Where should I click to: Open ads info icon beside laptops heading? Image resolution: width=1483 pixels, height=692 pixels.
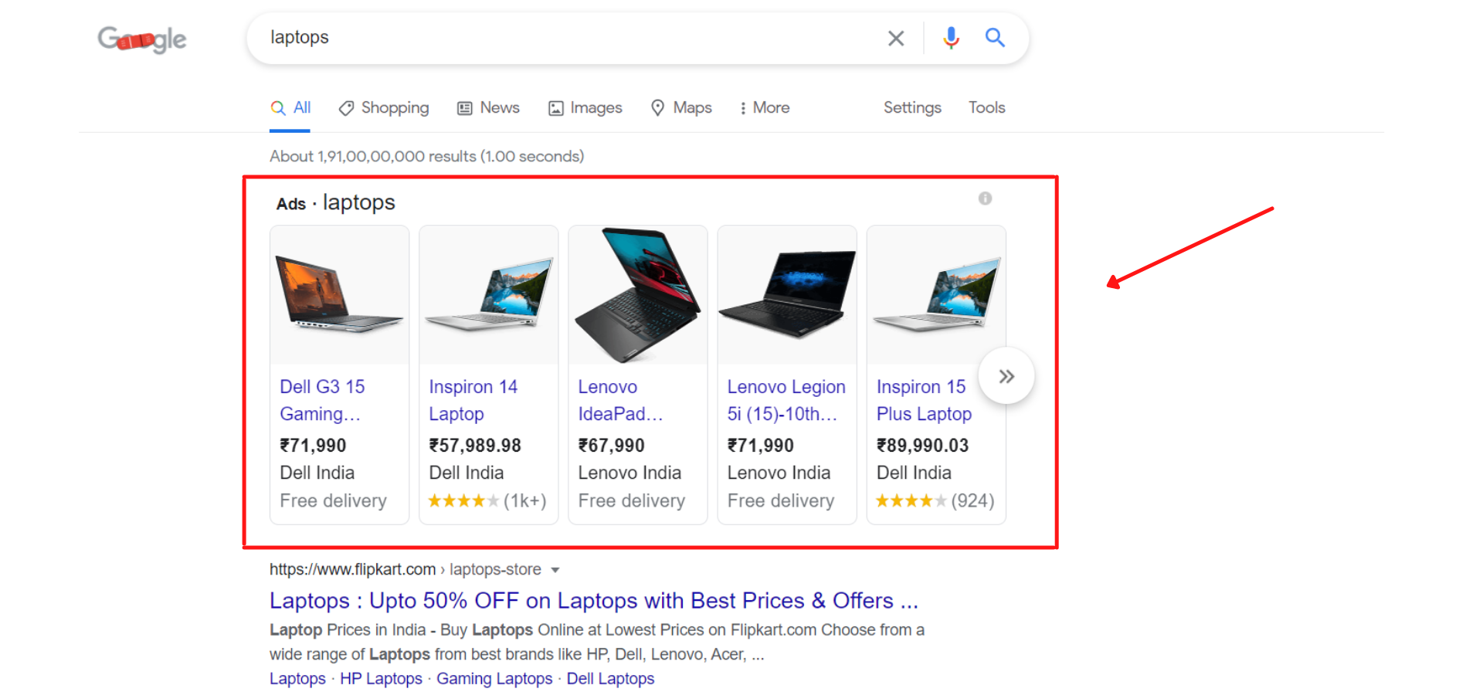pyautogui.click(x=985, y=198)
